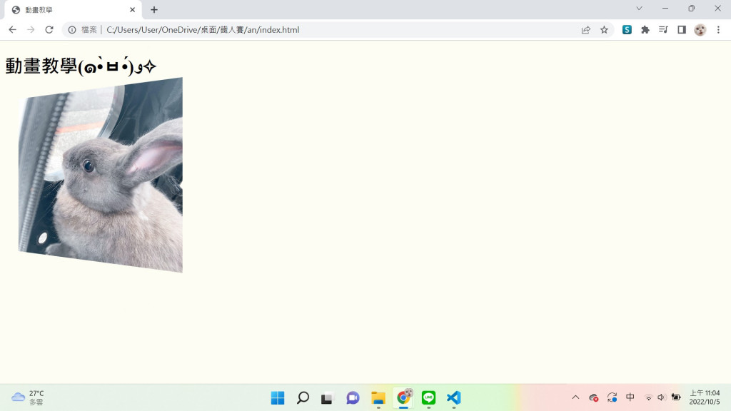
Task: Open File Explorer from taskbar
Action: pos(378,398)
